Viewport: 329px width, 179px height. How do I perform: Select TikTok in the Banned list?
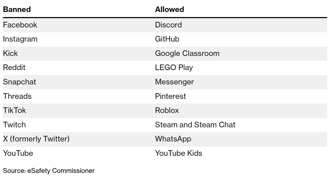coord(14,111)
